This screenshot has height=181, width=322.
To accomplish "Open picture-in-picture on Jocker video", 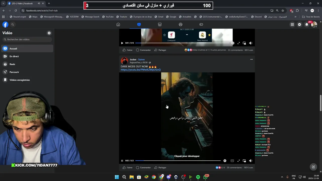I will point(244,161).
